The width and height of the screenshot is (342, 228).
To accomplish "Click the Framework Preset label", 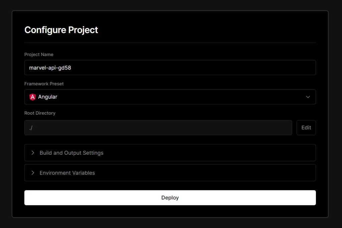I will 44,84.
